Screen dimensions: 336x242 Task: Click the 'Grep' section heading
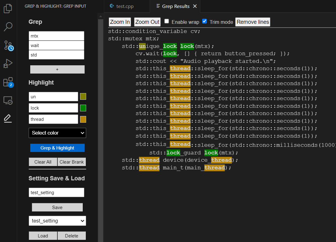point(35,22)
